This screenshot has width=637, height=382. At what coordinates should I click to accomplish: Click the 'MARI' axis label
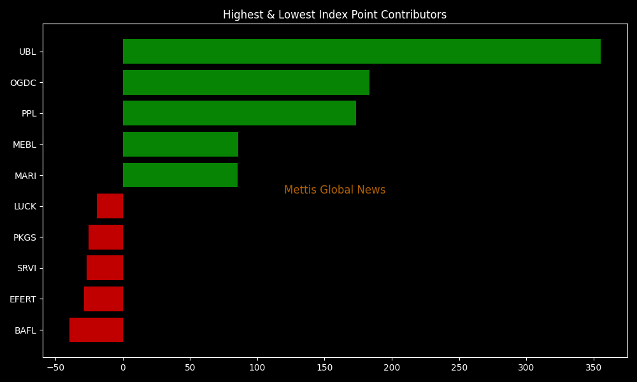tap(25, 176)
